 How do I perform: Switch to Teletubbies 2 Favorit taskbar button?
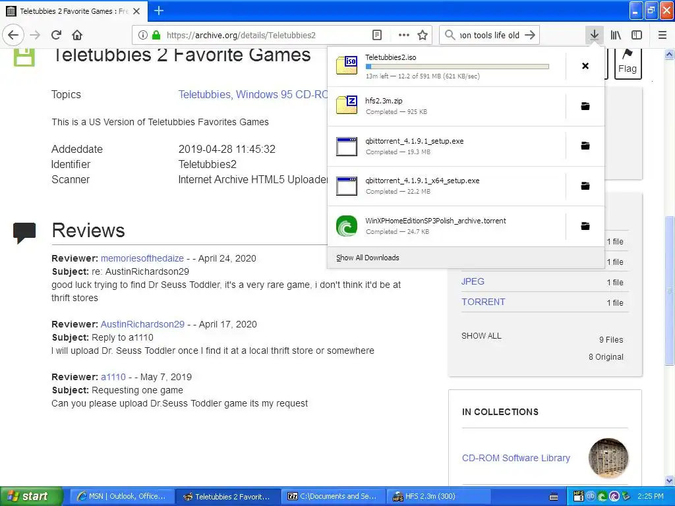tap(227, 496)
